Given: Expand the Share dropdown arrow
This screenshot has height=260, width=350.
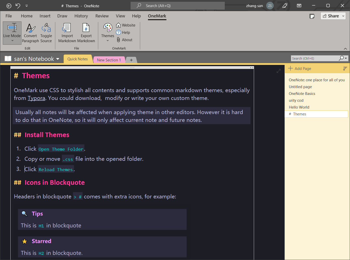Looking at the screenshot, I should point(343,16).
